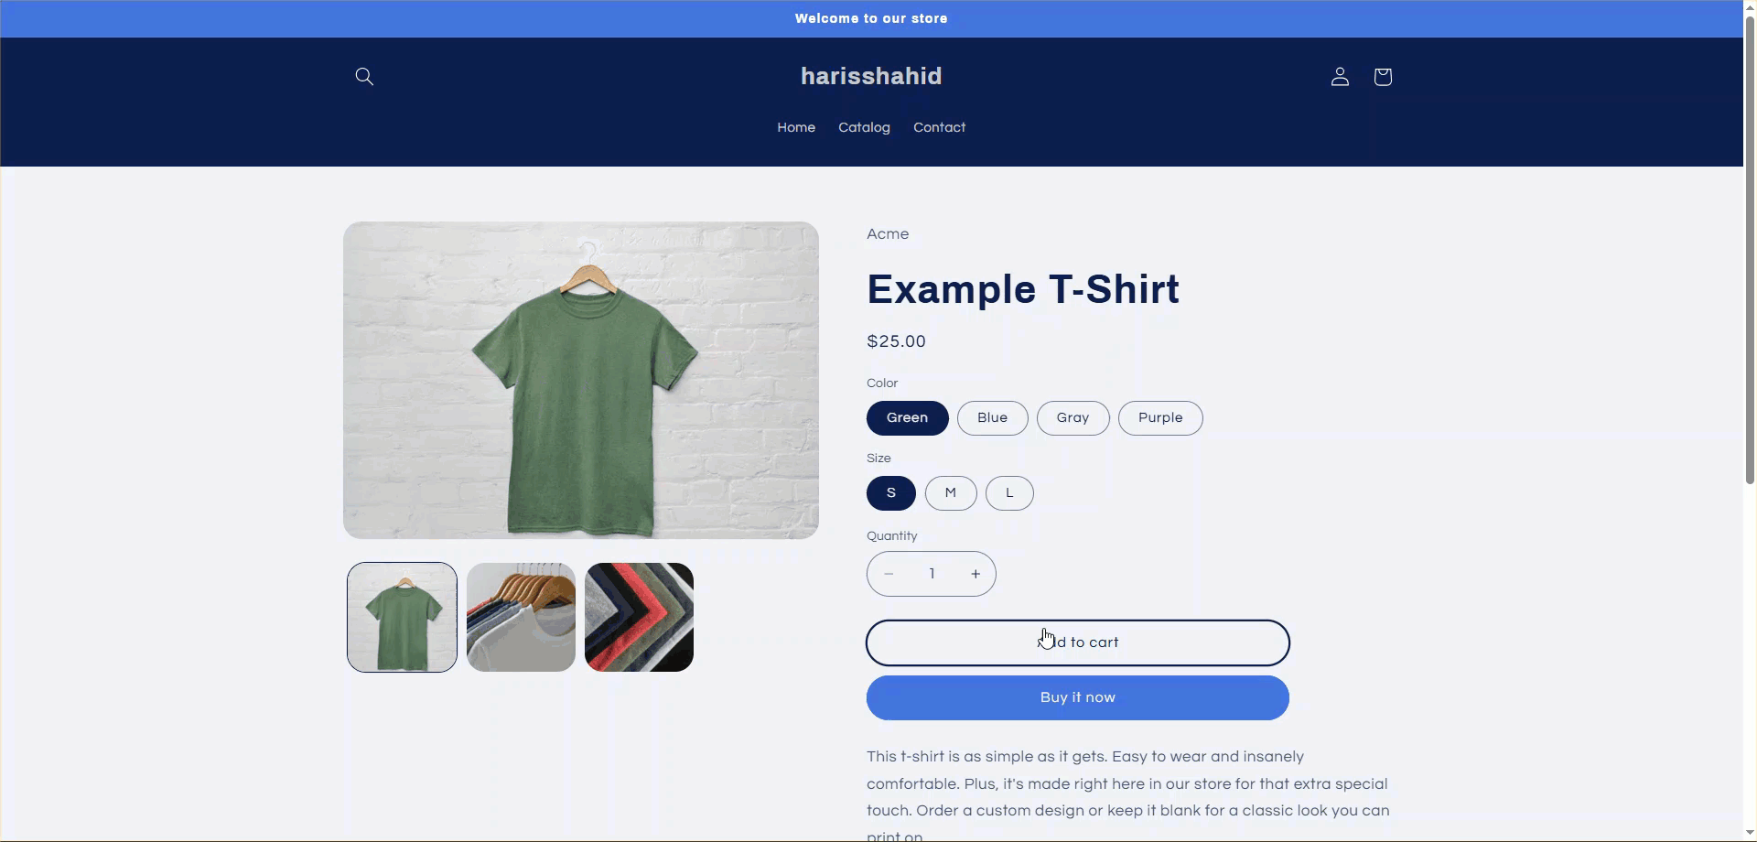Viewport: 1757px width, 842px height.
Task: Click the Buy it now button
Action: pyautogui.click(x=1078, y=698)
